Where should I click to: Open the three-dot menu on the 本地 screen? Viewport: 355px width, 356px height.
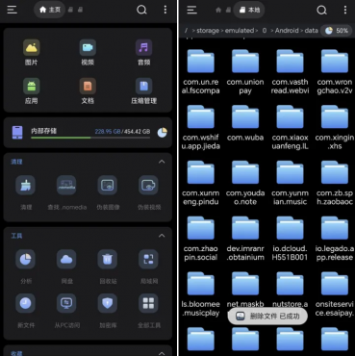tap(345, 10)
